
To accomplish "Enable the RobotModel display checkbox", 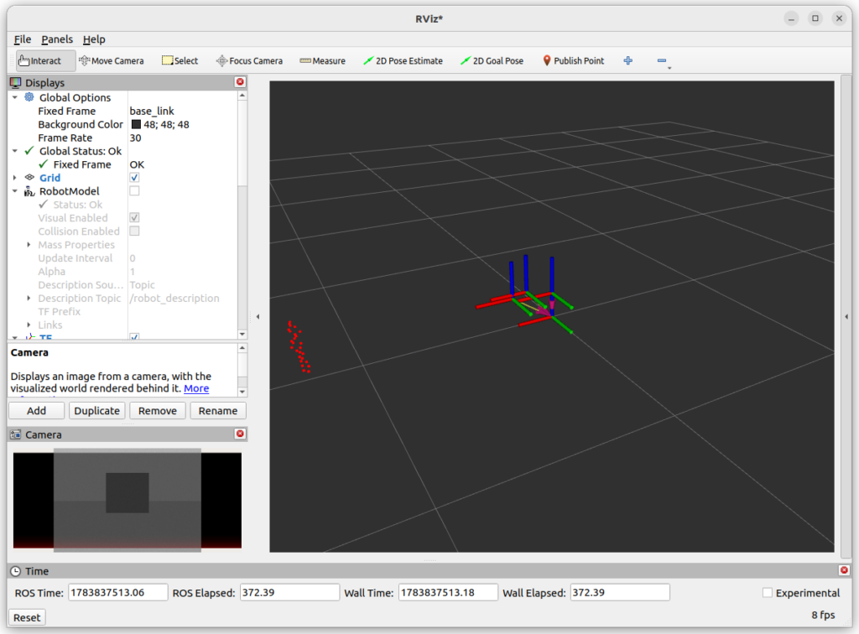I will click(x=134, y=191).
